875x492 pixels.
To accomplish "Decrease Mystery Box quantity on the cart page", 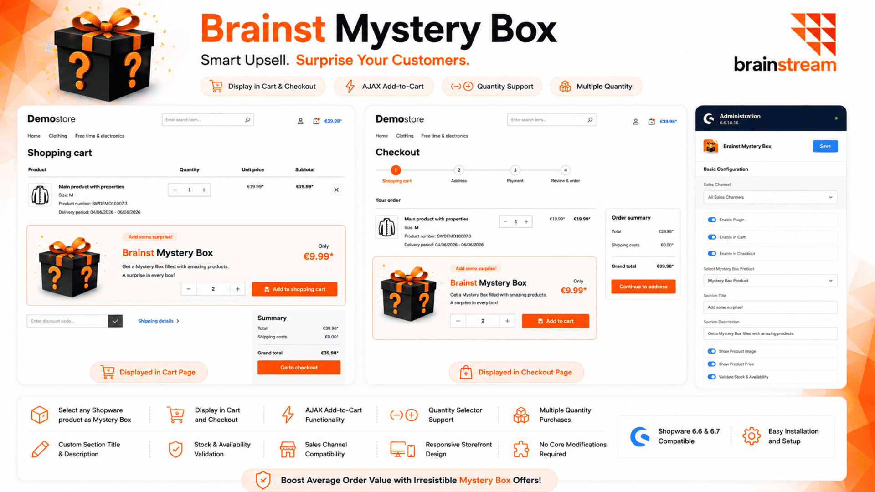I will coord(189,289).
